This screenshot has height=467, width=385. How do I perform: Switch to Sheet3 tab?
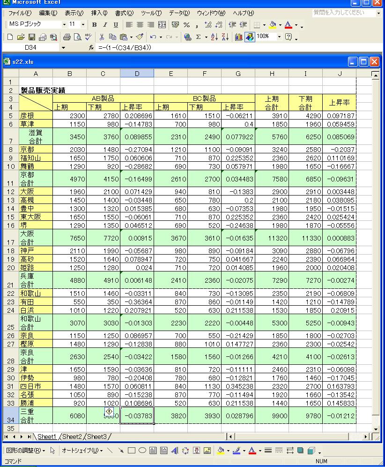96,437
